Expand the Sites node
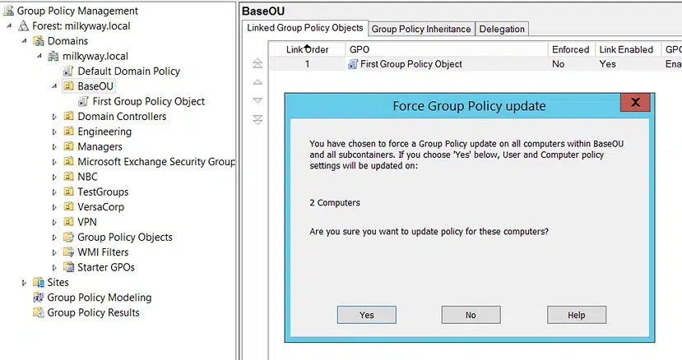682x360 pixels. pyautogui.click(x=25, y=283)
